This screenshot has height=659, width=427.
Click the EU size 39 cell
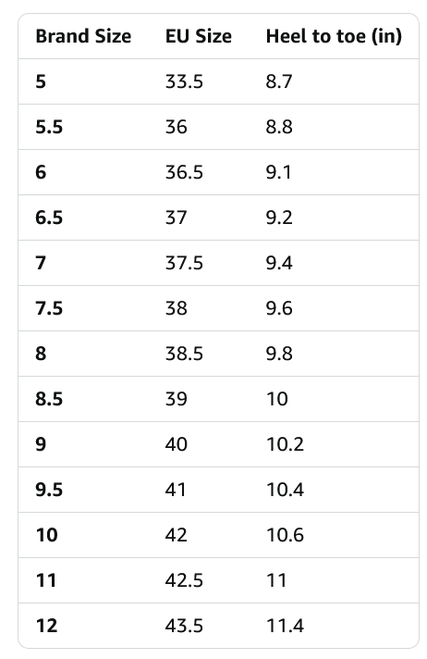coord(176,399)
